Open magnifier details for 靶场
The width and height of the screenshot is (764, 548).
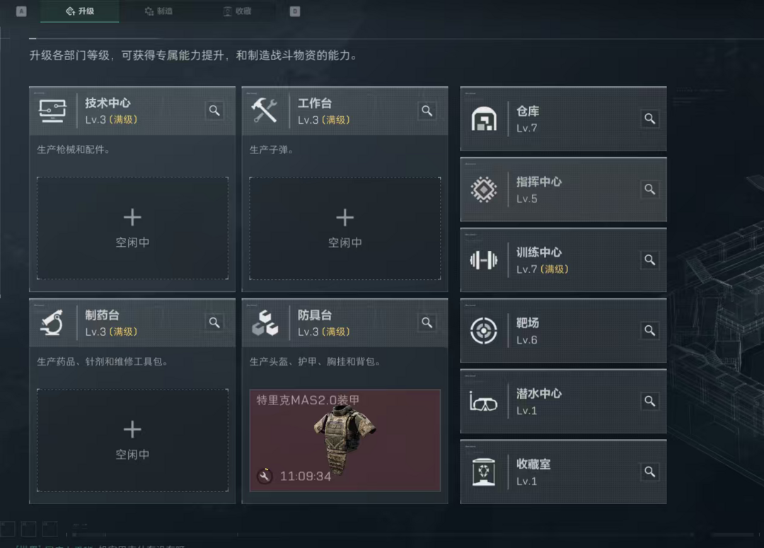pos(649,330)
